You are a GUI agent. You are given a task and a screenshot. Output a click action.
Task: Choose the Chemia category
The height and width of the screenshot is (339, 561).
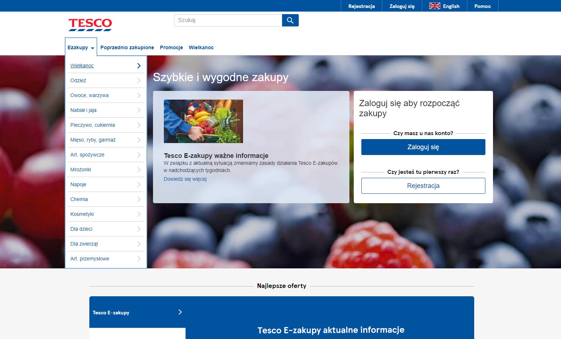click(79, 199)
